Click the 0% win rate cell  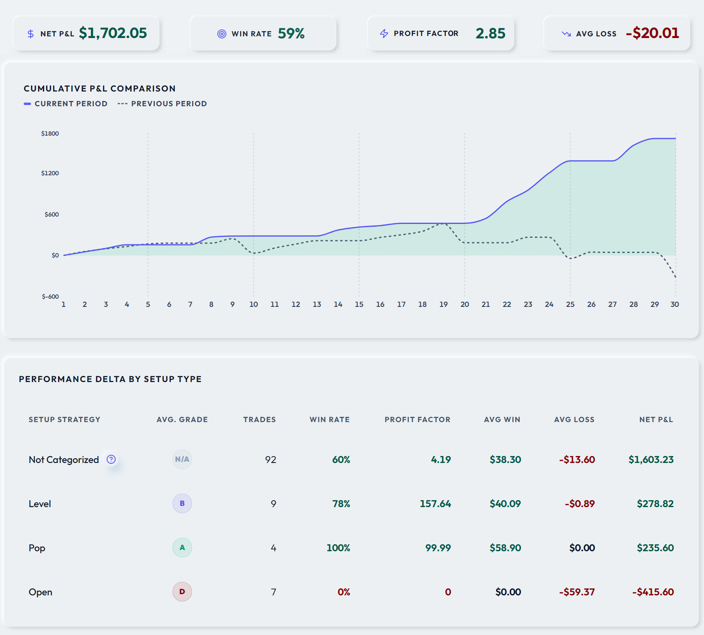pos(344,592)
